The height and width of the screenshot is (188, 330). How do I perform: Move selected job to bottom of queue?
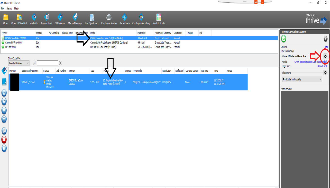[x=4, y=119]
